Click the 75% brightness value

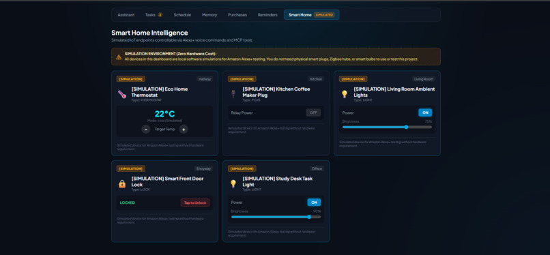429,121
